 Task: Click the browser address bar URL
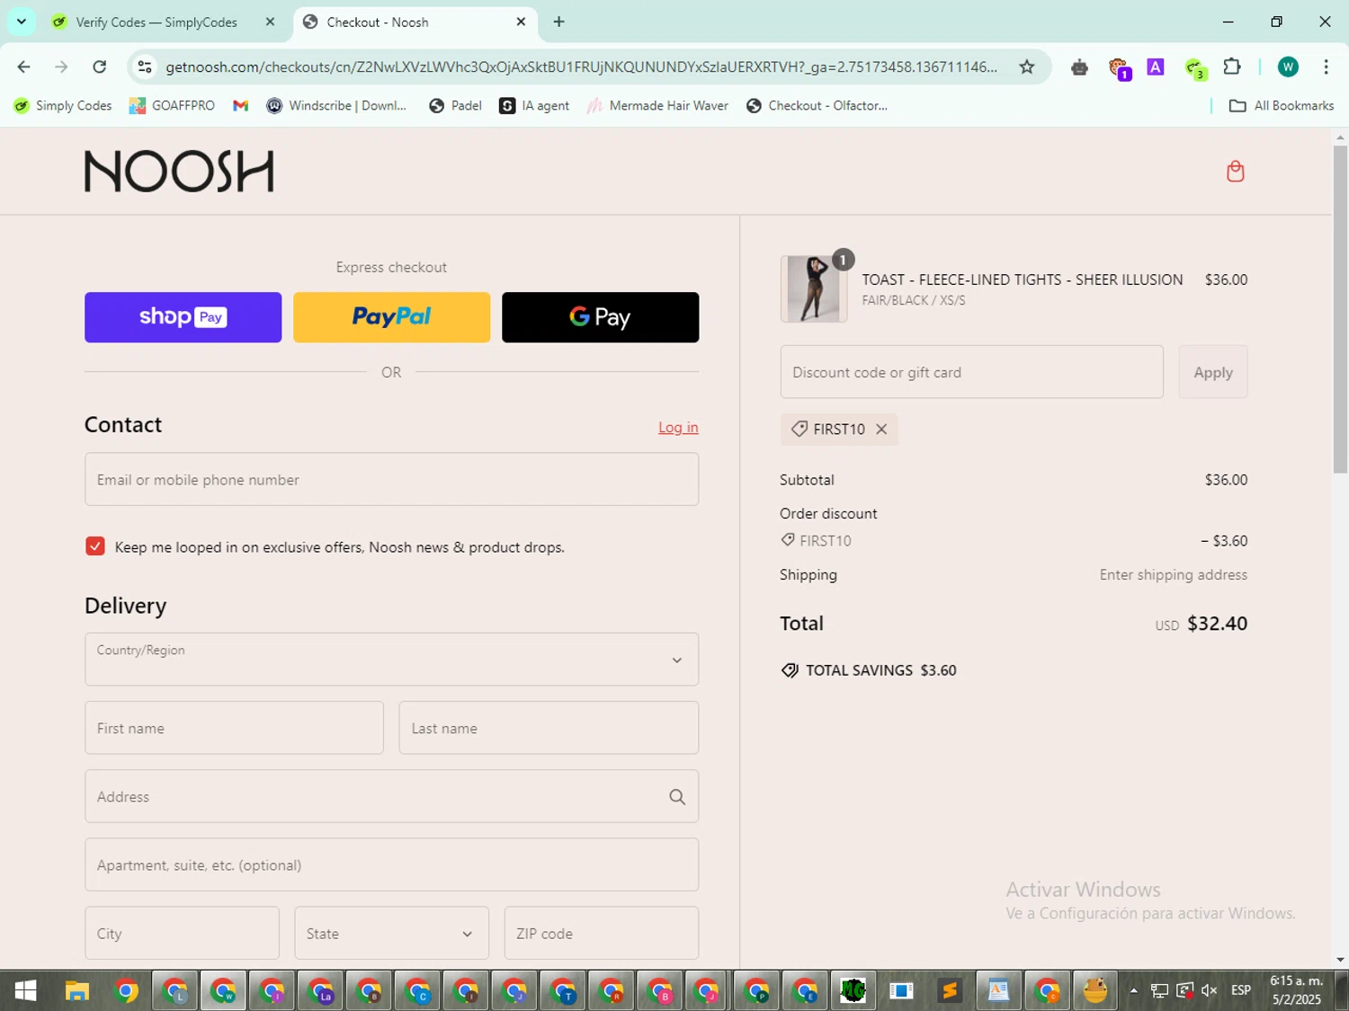(581, 67)
